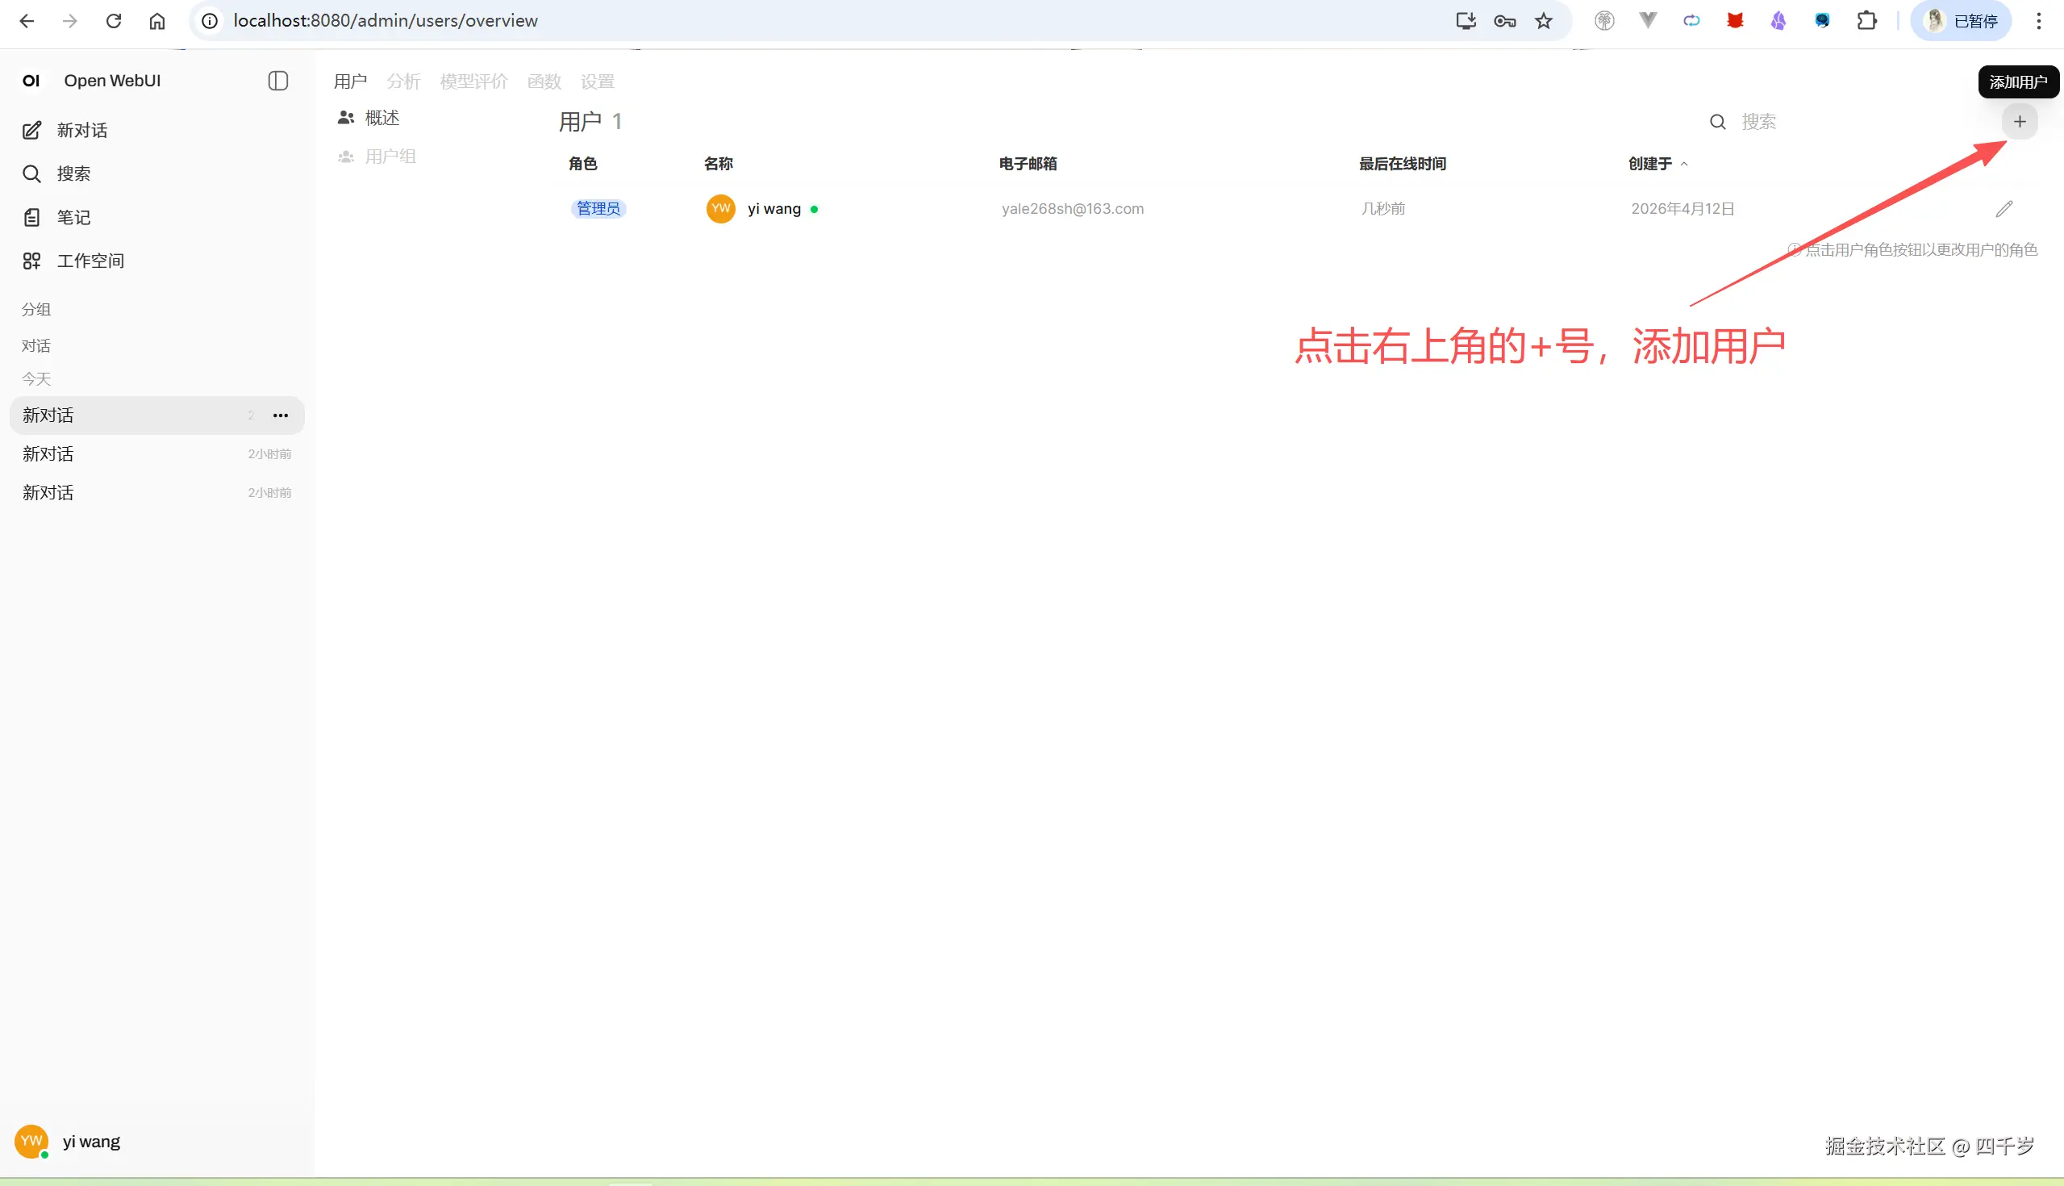Click the browser home icon
This screenshot has width=2064, height=1186.
pos(157,20)
